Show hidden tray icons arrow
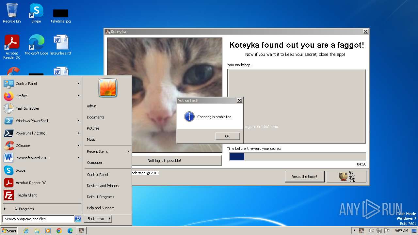The width and height of the screenshot is (418, 235). [x=354, y=231]
